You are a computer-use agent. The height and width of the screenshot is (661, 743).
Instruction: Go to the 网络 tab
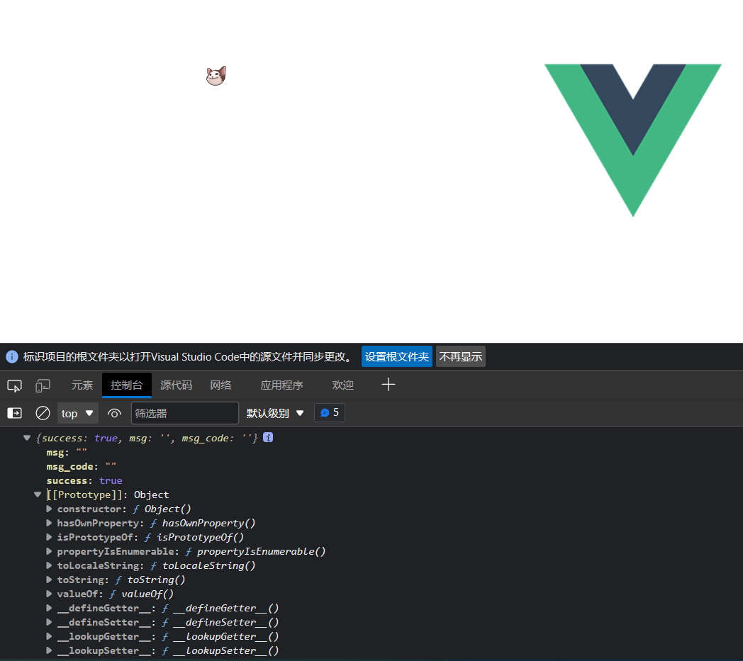point(220,385)
